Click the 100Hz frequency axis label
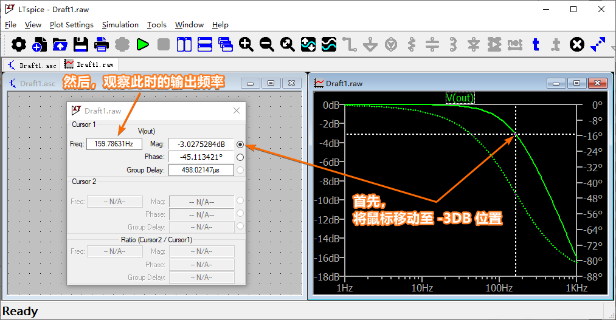 tap(499, 288)
